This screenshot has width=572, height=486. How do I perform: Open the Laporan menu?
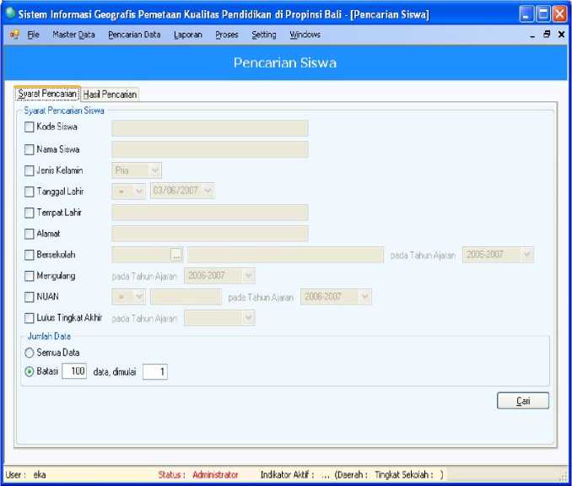pyautogui.click(x=187, y=35)
